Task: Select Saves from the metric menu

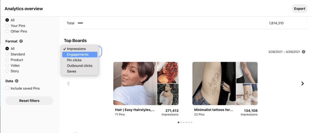Action: 80,71
